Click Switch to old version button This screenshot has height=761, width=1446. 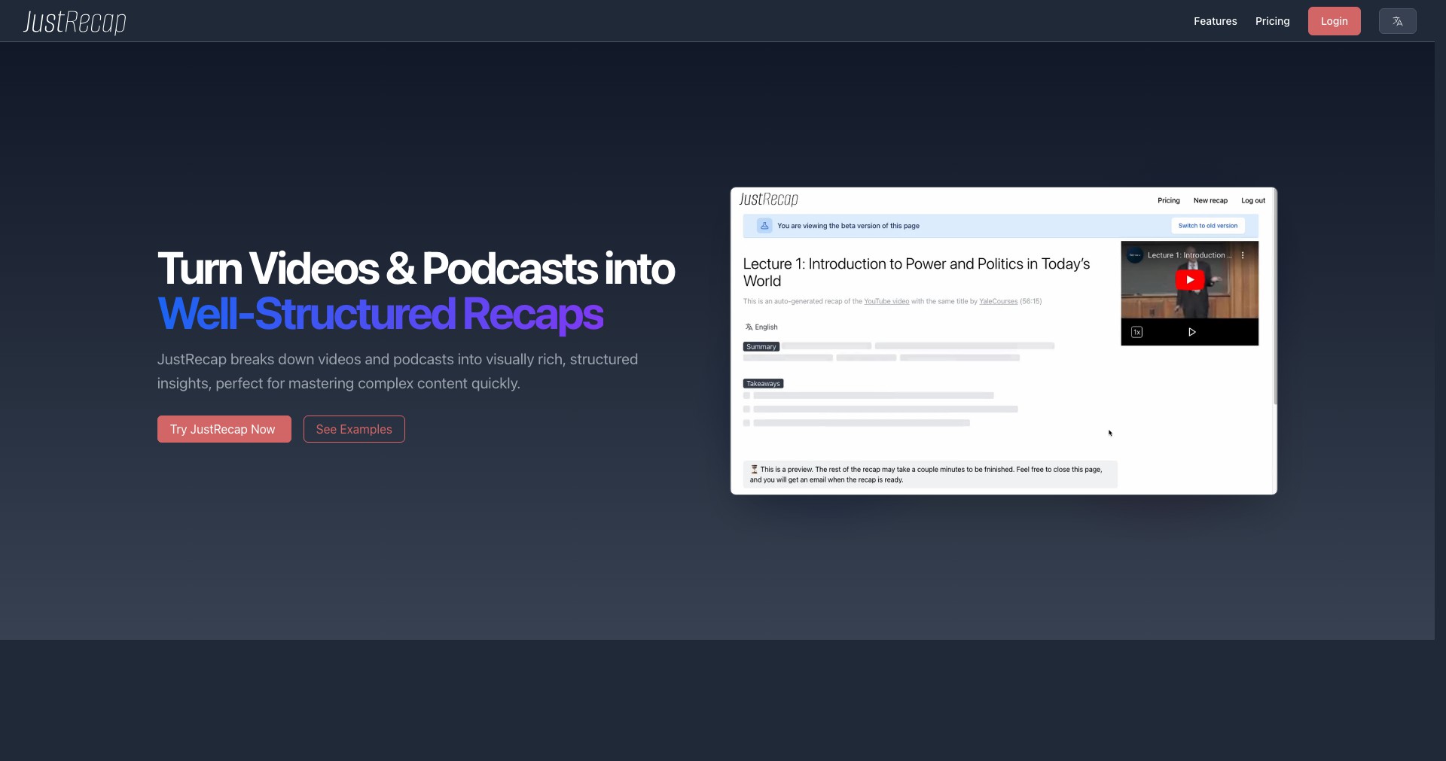click(1208, 226)
